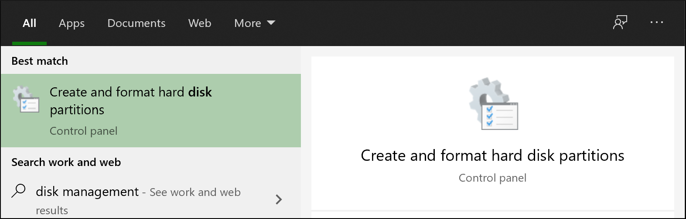The height and width of the screenshot is (219, 686).
Task: Click the 'Best match' section header
Action: (x=40, y=61)
